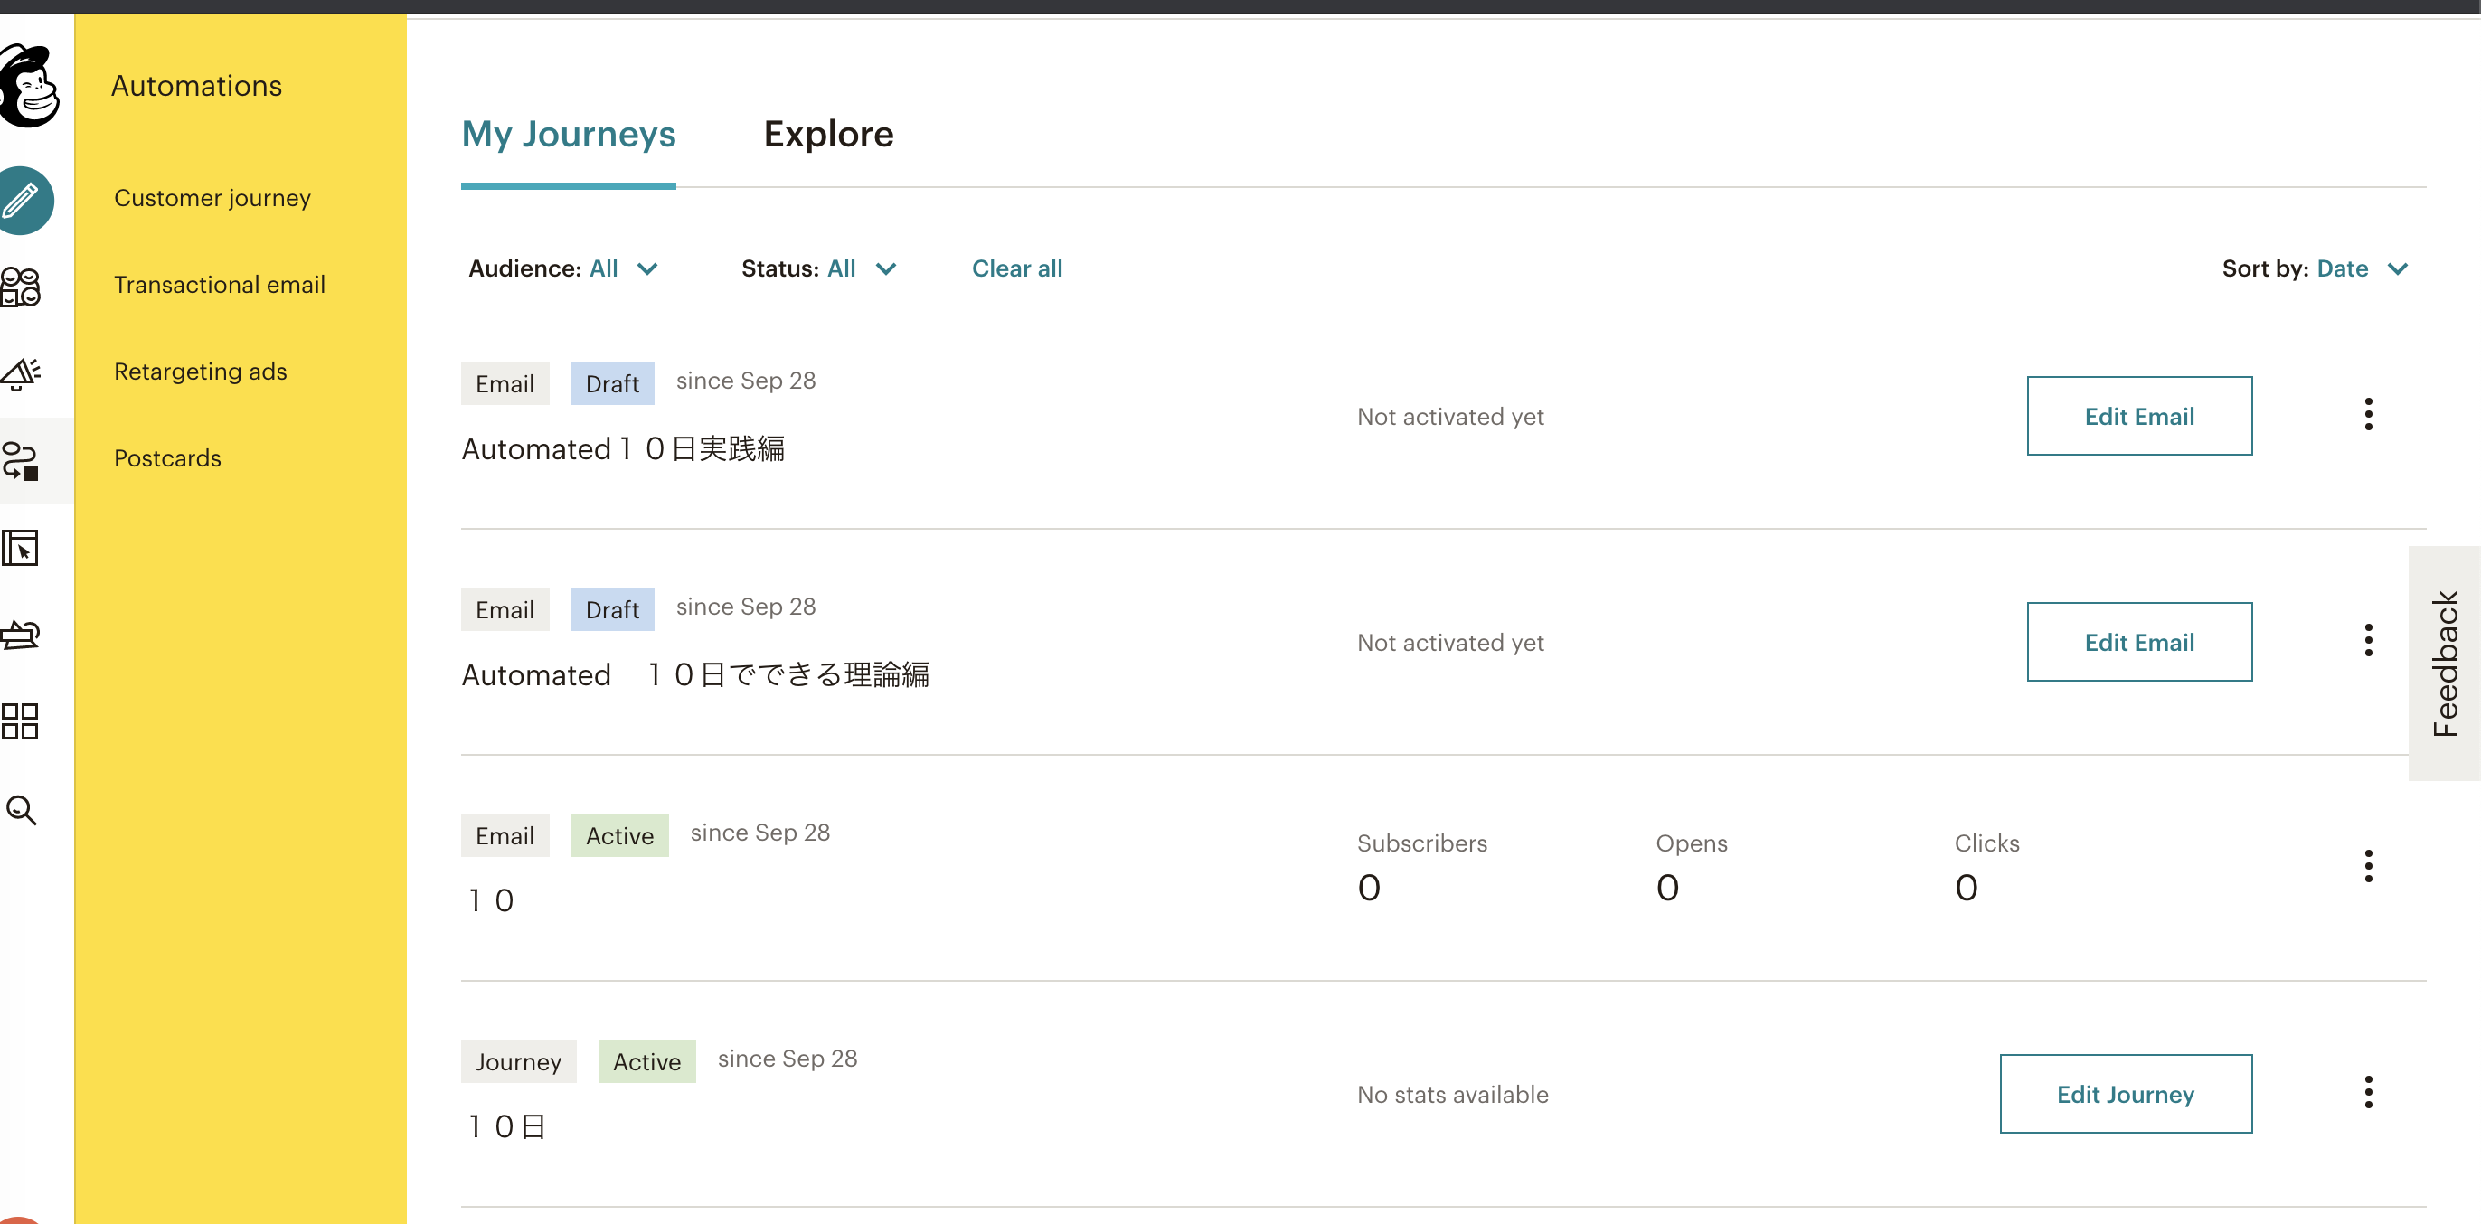Open the Feedback side tab

click(2445, 664)
